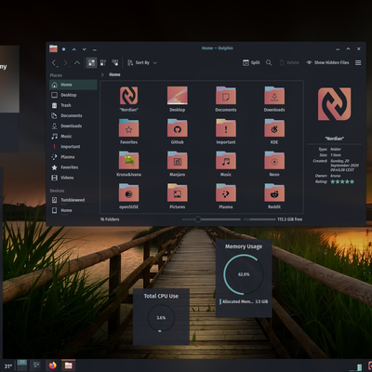Go back with the back arrow

coord(54,63)
